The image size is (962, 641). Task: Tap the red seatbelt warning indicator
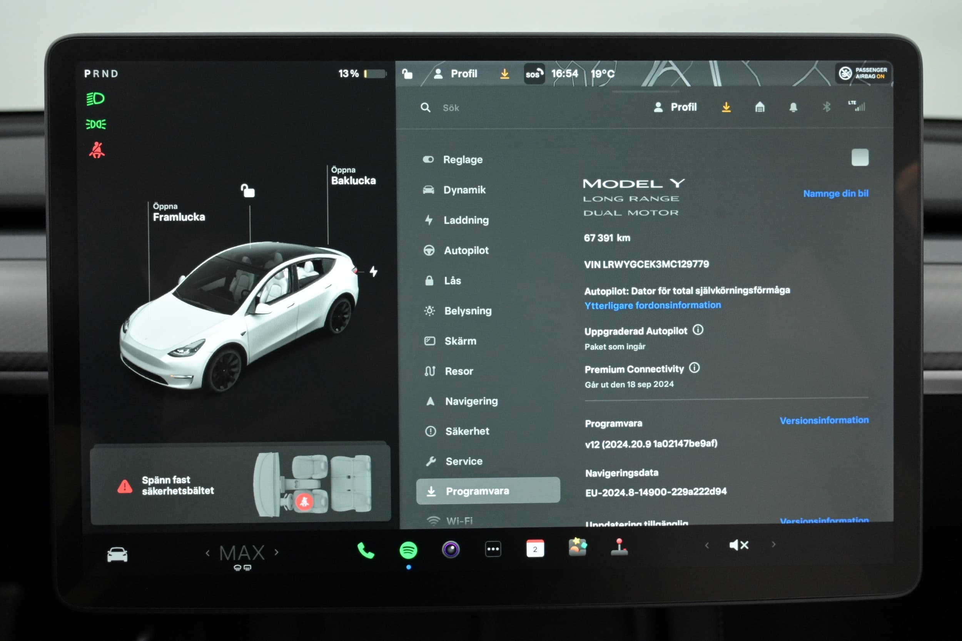coord(97,150)
